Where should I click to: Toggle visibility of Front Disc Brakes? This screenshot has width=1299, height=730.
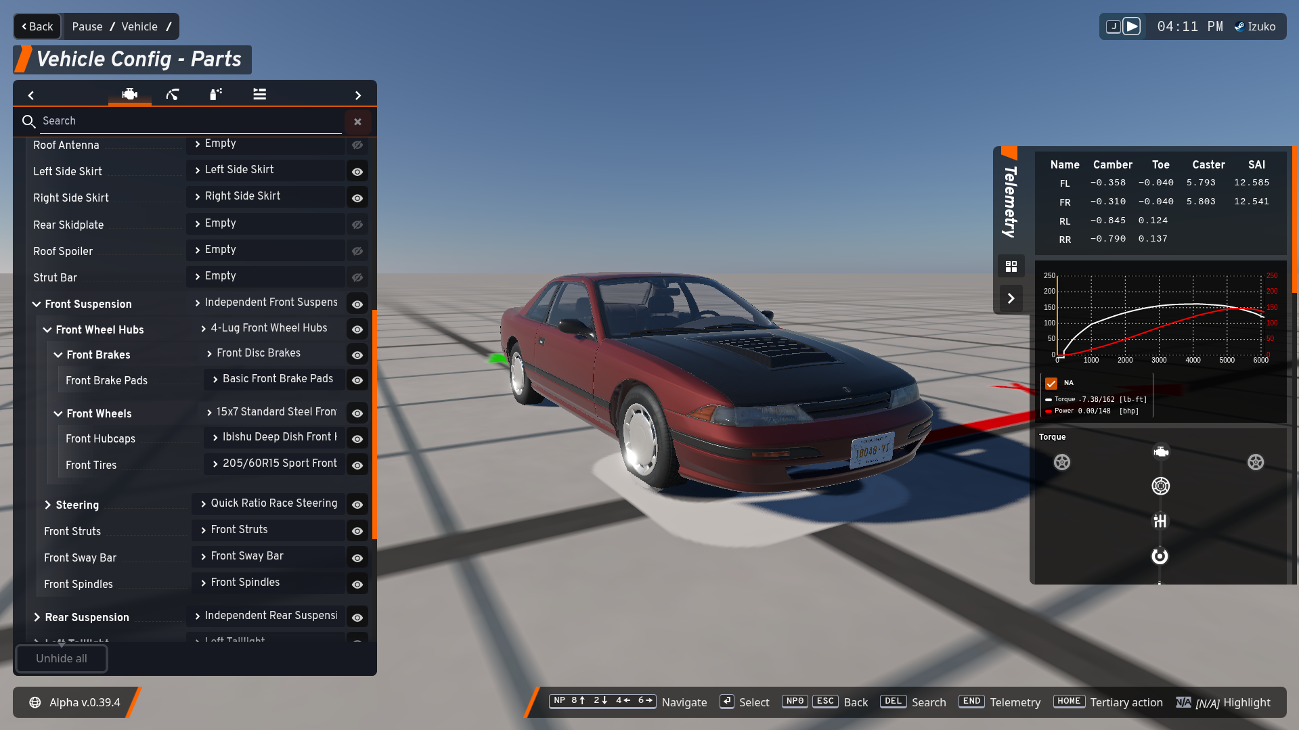point(357,355)
